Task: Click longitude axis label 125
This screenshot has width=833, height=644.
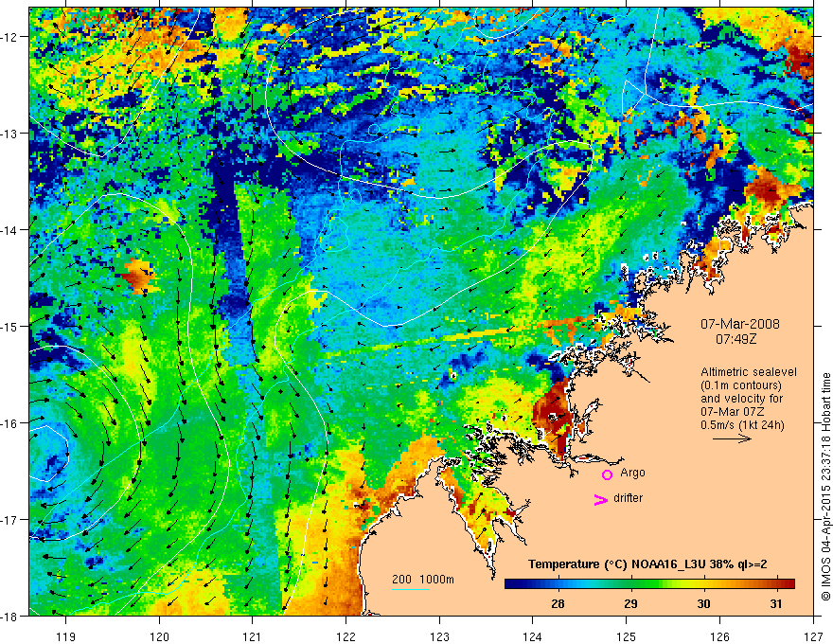Action: 627,636
